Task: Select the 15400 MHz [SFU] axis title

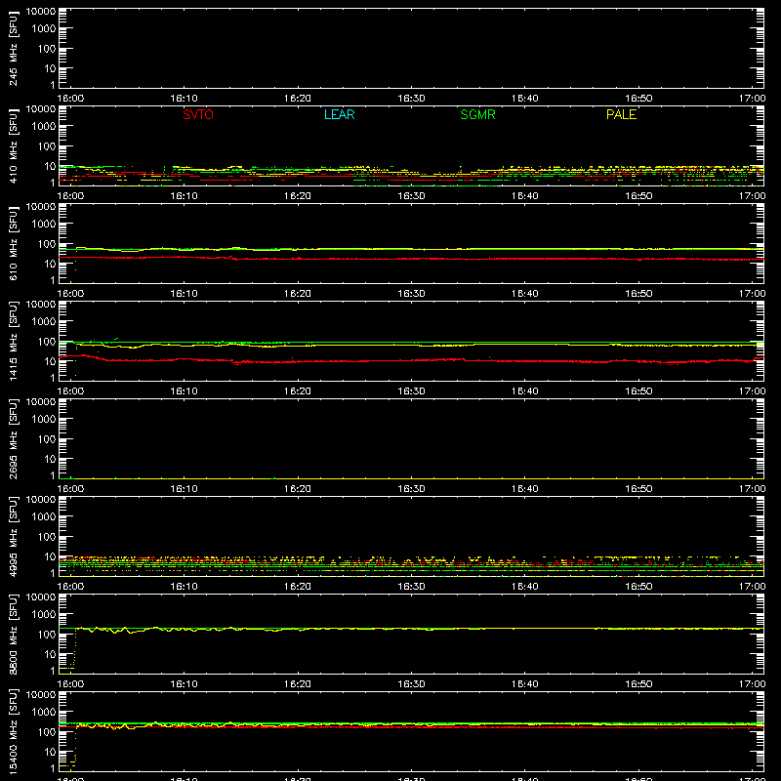Action: pos(13,731)
